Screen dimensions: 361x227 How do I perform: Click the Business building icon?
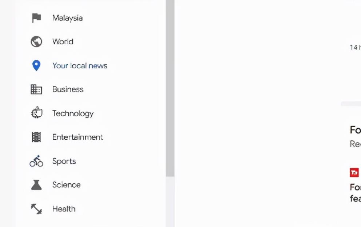pos(36,89)
